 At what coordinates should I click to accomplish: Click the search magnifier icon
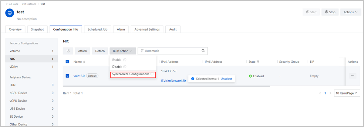[x=203, y=51]
